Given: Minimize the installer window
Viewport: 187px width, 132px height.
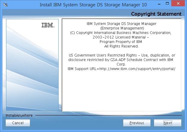Looking at the screenshot, I should click(x=159, y=4).
